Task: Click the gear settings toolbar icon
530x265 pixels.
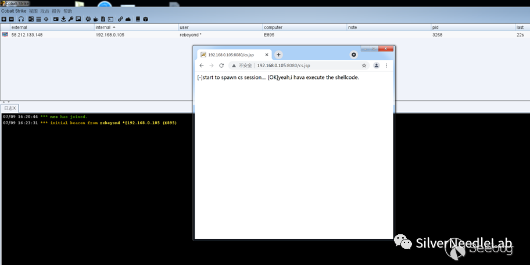Action: (88, 19)
